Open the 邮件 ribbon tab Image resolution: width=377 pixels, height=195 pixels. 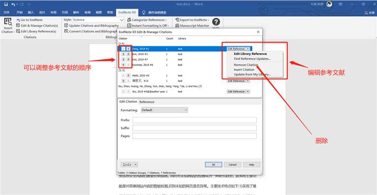click(76, 12)
